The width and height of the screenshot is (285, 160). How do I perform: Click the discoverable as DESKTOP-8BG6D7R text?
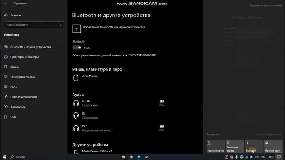coord(114,55)
